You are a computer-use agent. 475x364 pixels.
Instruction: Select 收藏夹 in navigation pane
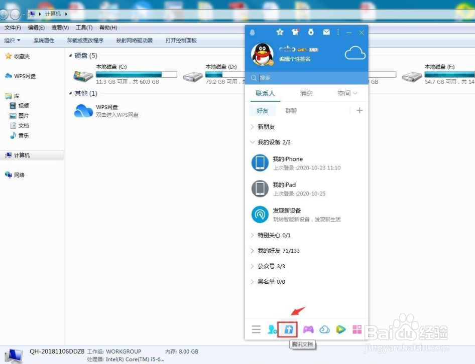coord(18,56)
